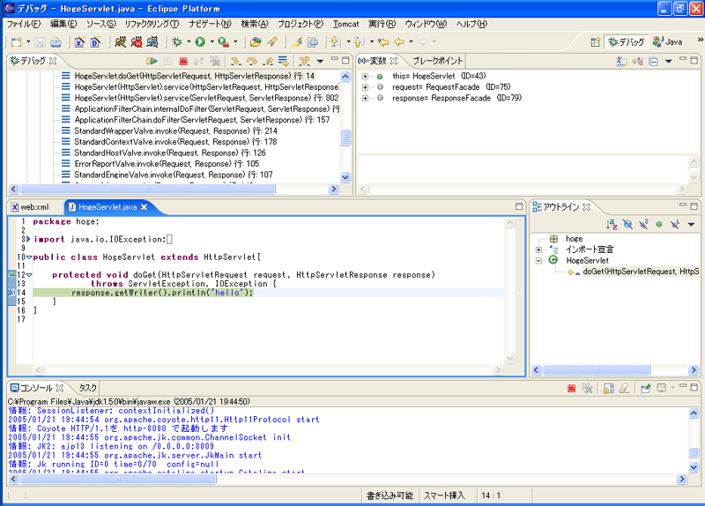Screen dimensions: 705x506
Task: Click the Print icon in main toolbar
Action: click(56, 42)
